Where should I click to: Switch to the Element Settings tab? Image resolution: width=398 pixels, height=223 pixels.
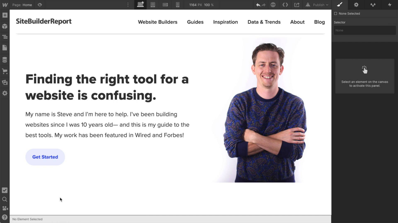(356, 5)
